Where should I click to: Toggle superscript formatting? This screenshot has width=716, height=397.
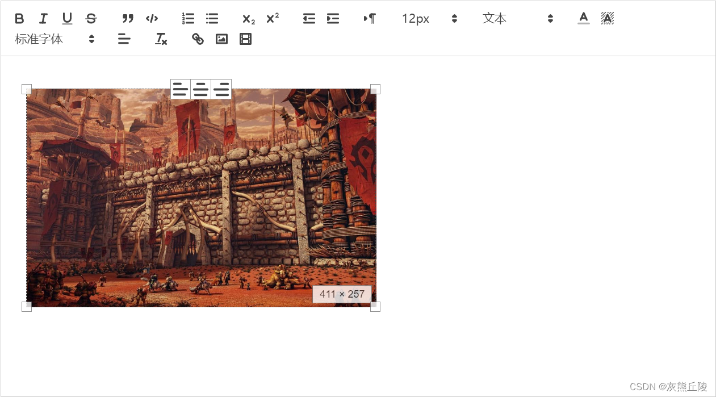[x=273, y=19]
